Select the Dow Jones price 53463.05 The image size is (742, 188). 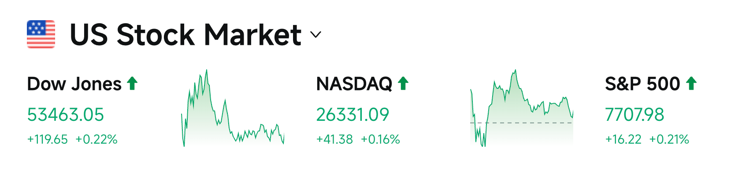(x=66, y=115)
